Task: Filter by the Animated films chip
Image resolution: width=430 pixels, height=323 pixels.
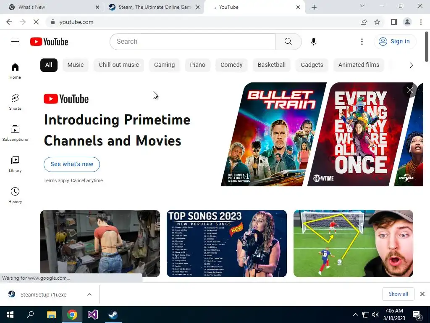Action: click(x=359, y=65)
